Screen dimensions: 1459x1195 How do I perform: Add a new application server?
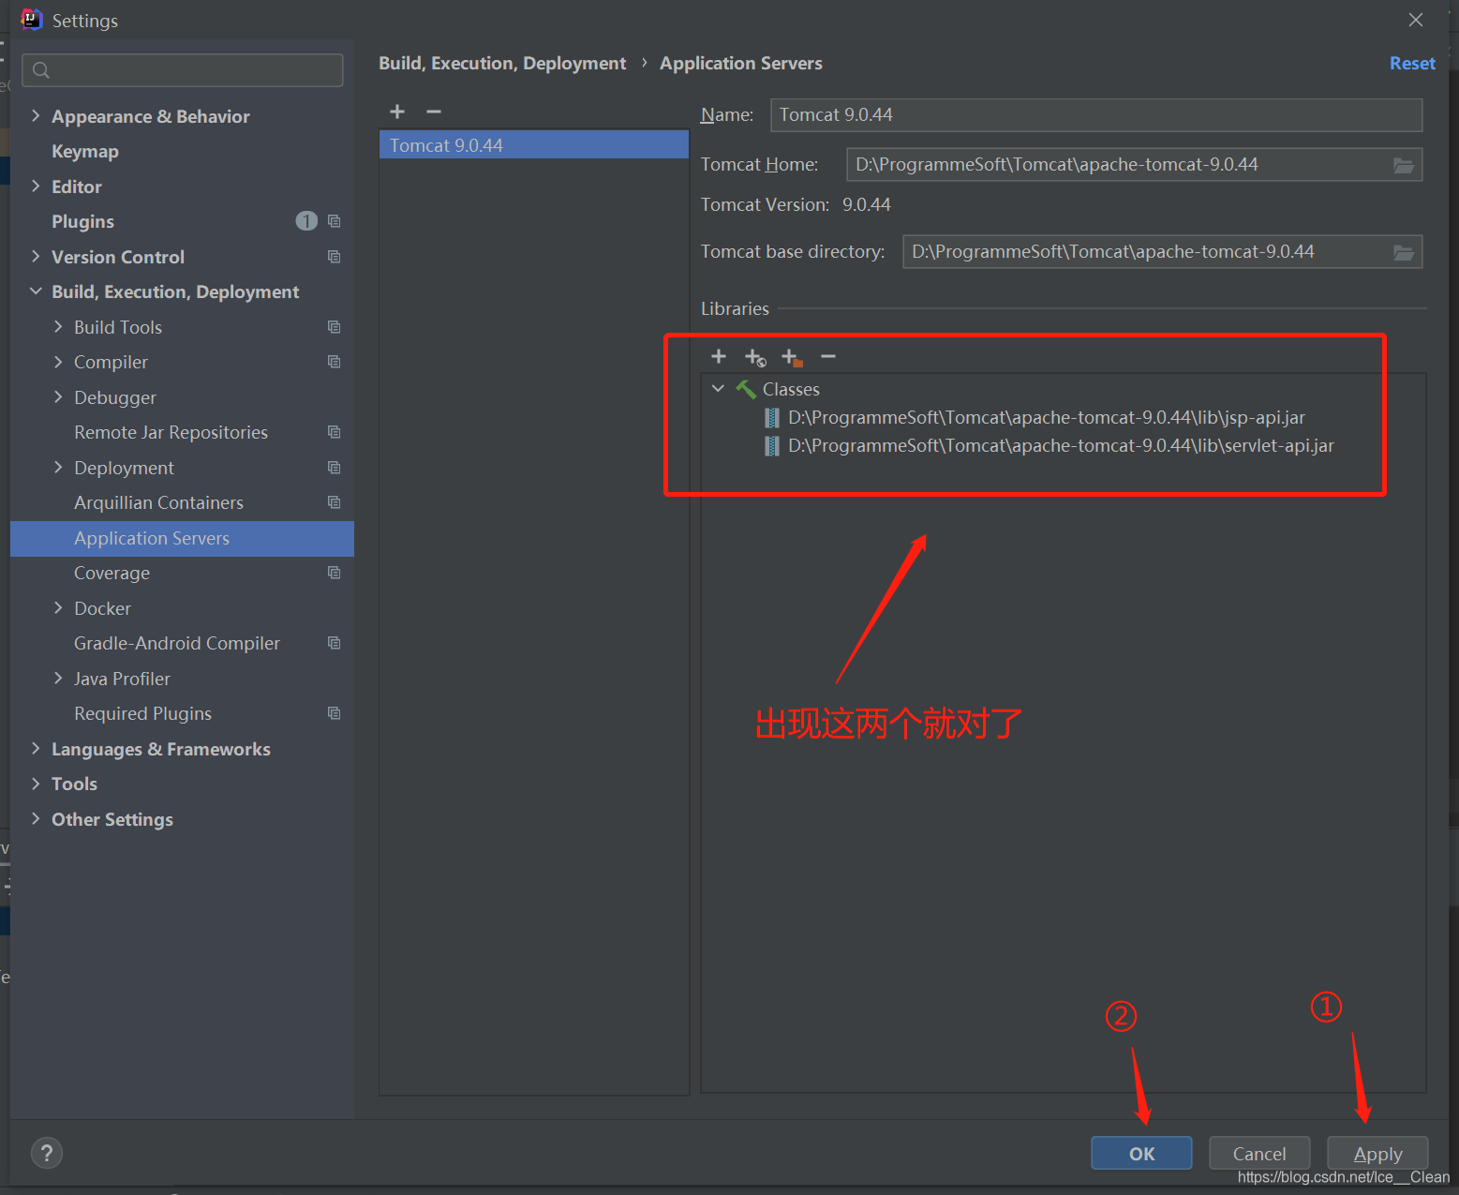click(x=397, y=112)
